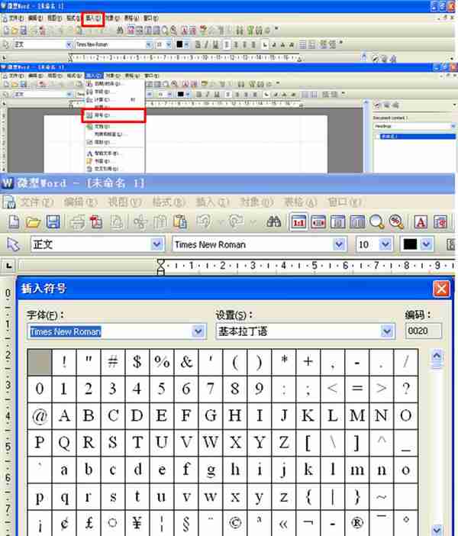Image resolution: width=458 pixels, height=536 pixels.
Task: Open 格式 menu in enlarged window
Action: 169,202
